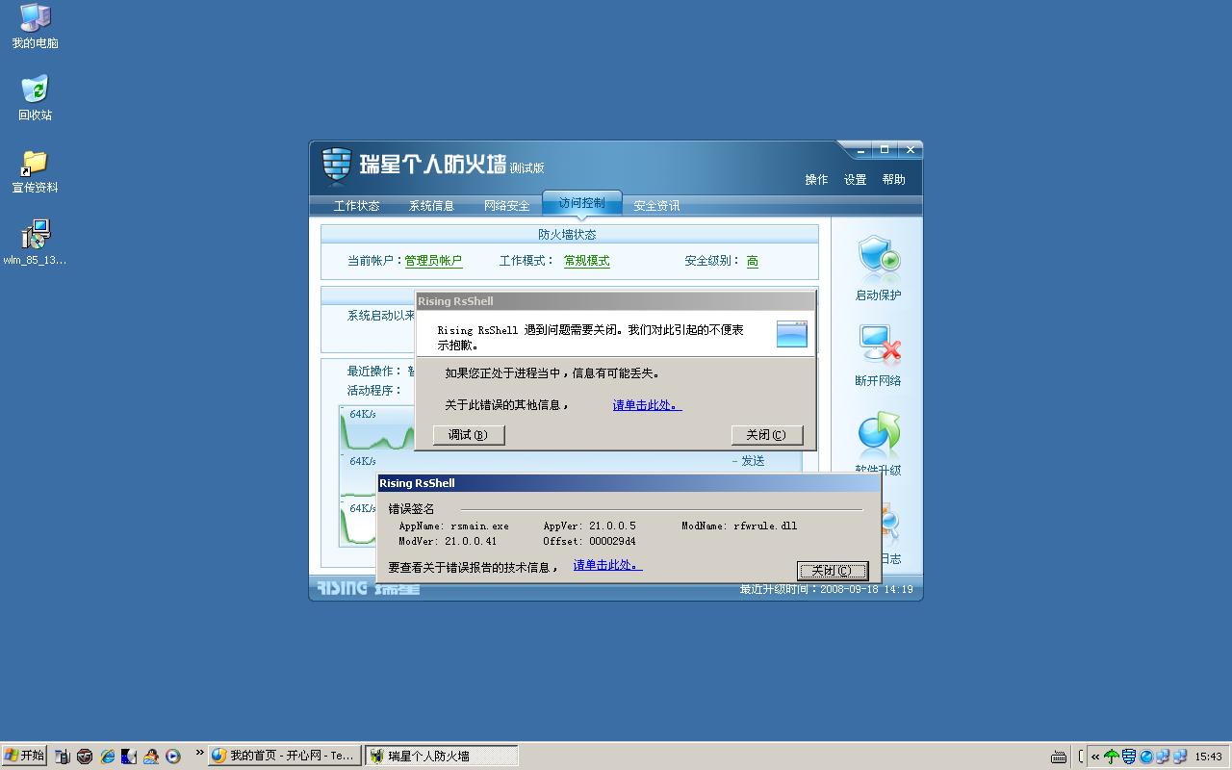Click the 最近升级时间 status text
Viewport: 1232px width, 770px height.
pyautogui.click(x=826, y=589)
